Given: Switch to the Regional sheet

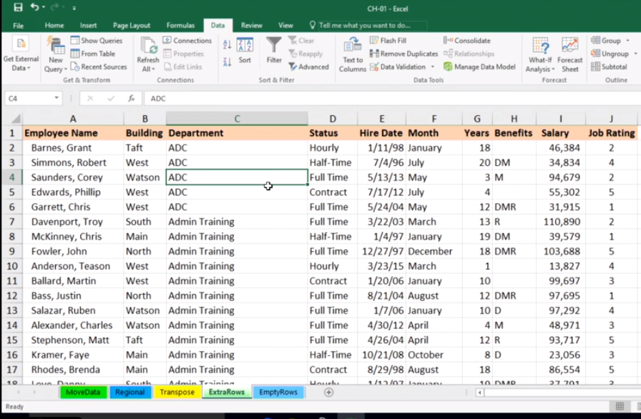Looking at the screenshot, I should 129,392.
